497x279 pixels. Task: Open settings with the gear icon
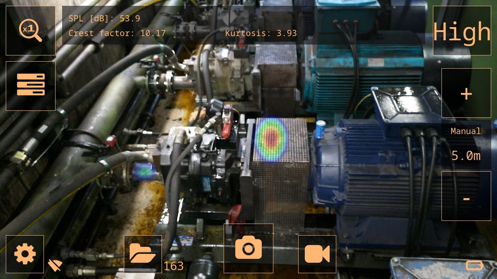[25, 254]
